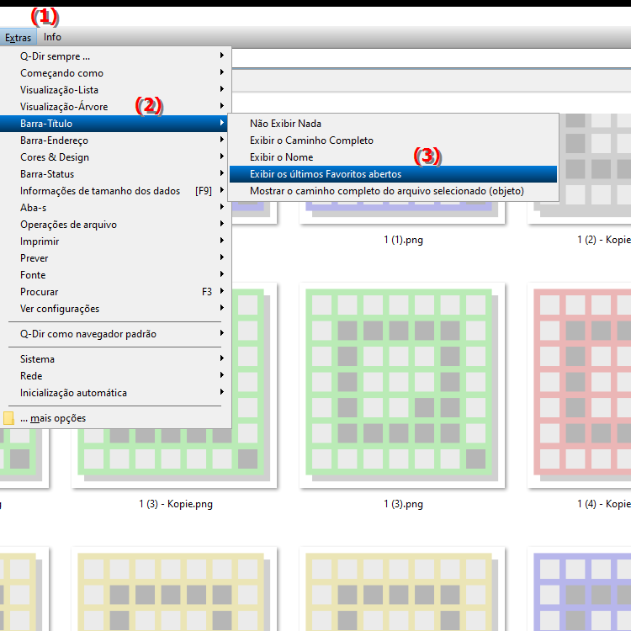Viewport: 631px width, 631px height.
Task: Select the thumbnail of 1 (3).png
Action: tap(402, 385)
